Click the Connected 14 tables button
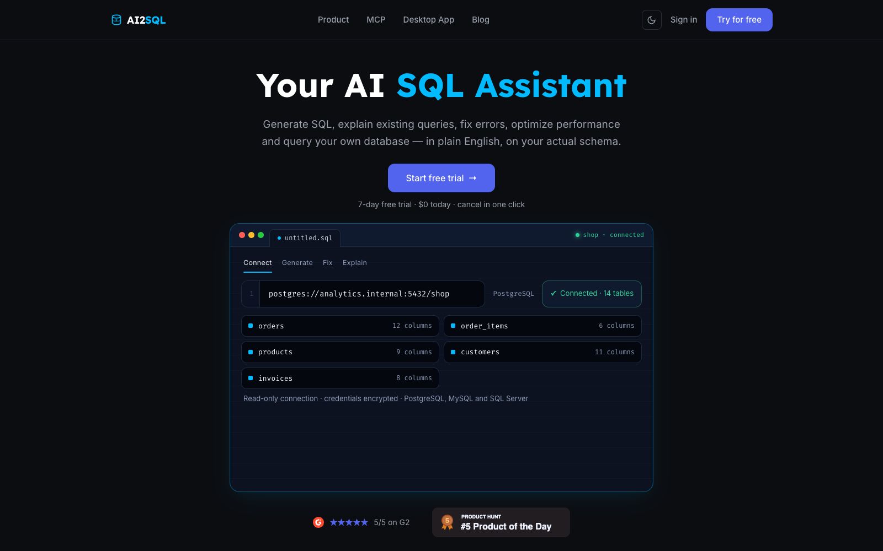 click(x=592, y=294)
